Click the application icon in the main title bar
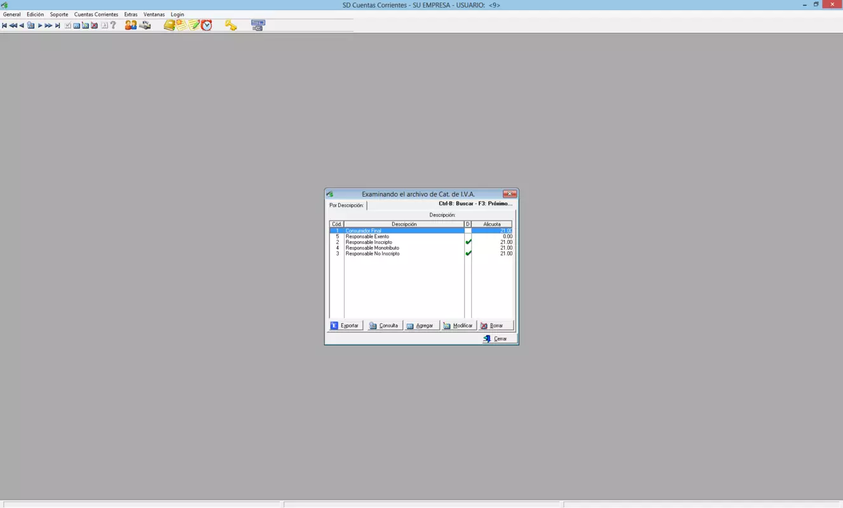The image size is (843, 508). (x=4, y=4)
